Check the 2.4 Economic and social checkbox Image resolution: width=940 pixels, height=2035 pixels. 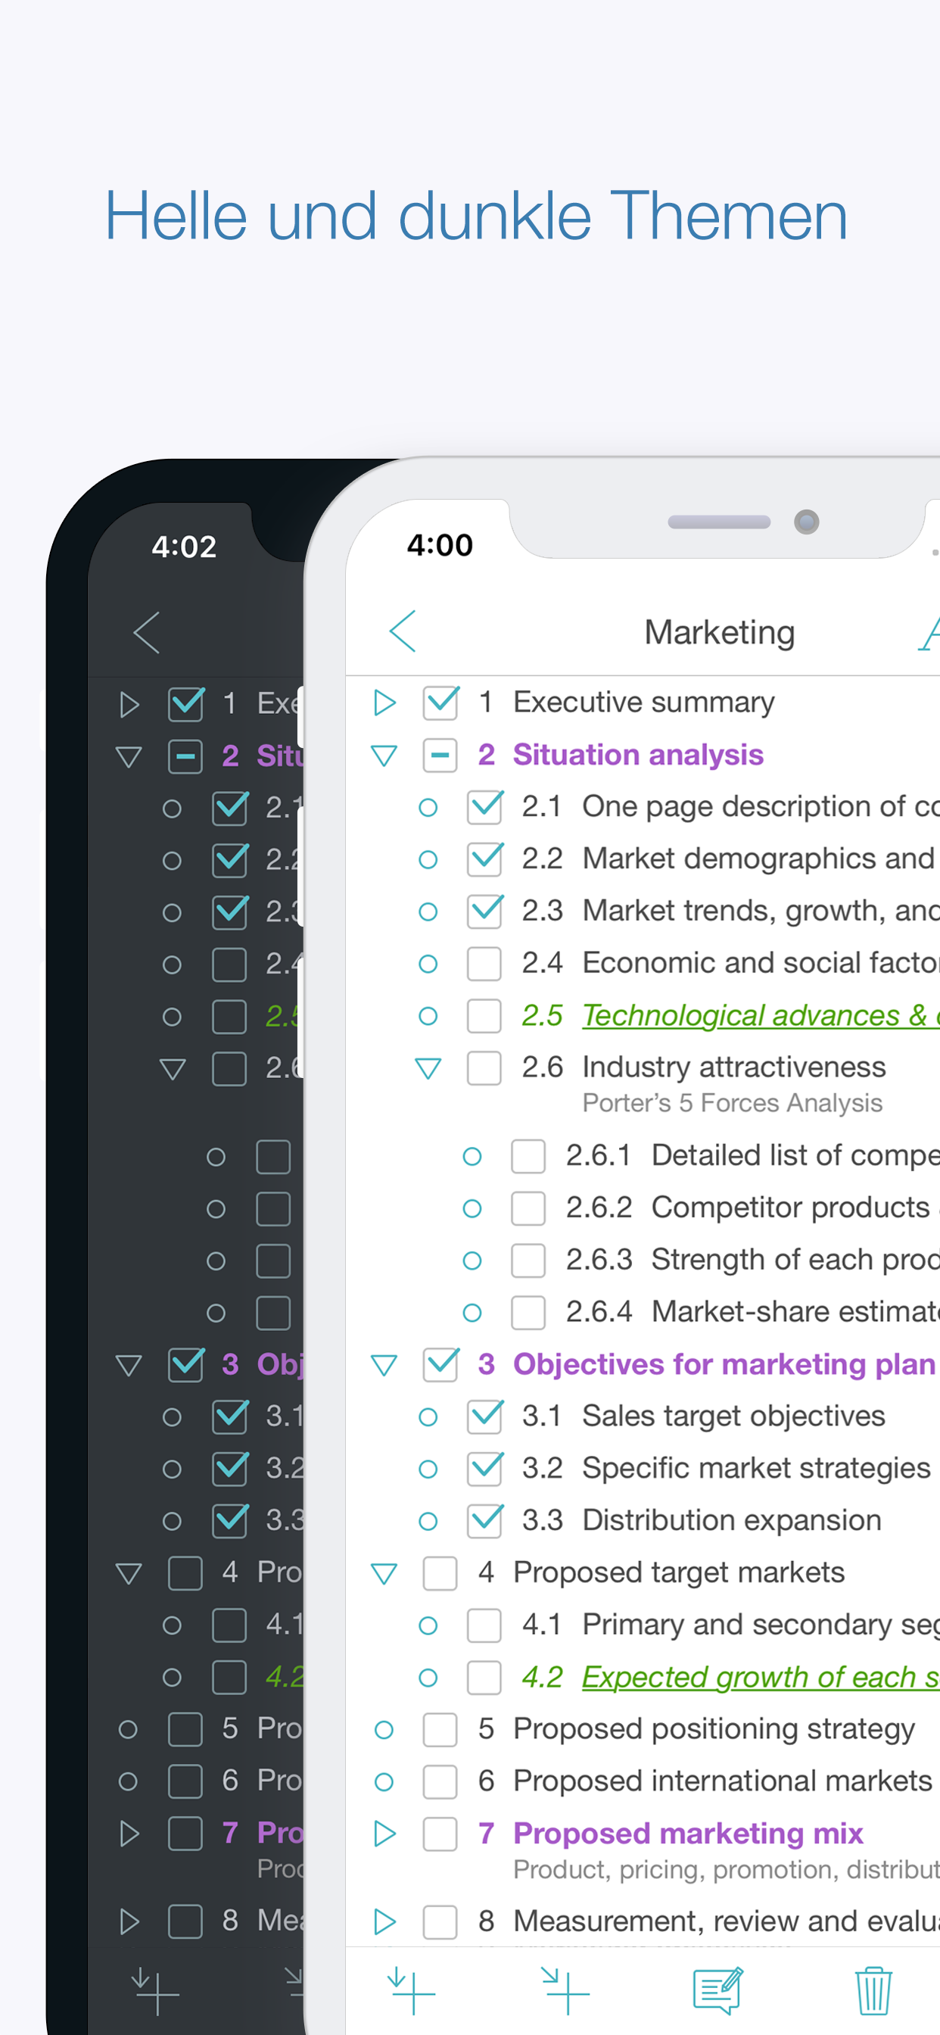coord(484,964)
